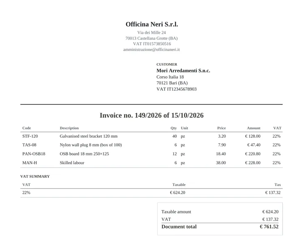Click the customer VAT IT12345678903

coord(176,89)
